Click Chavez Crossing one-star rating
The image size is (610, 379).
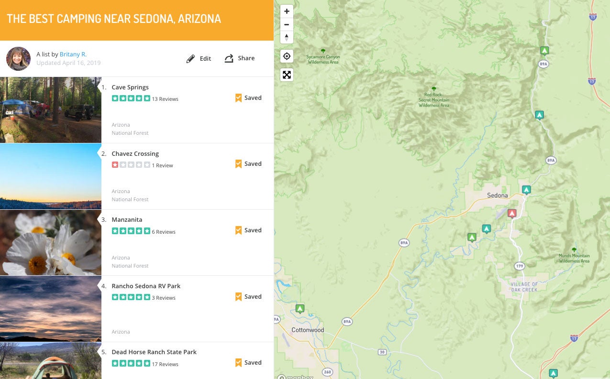coord(131,165)
